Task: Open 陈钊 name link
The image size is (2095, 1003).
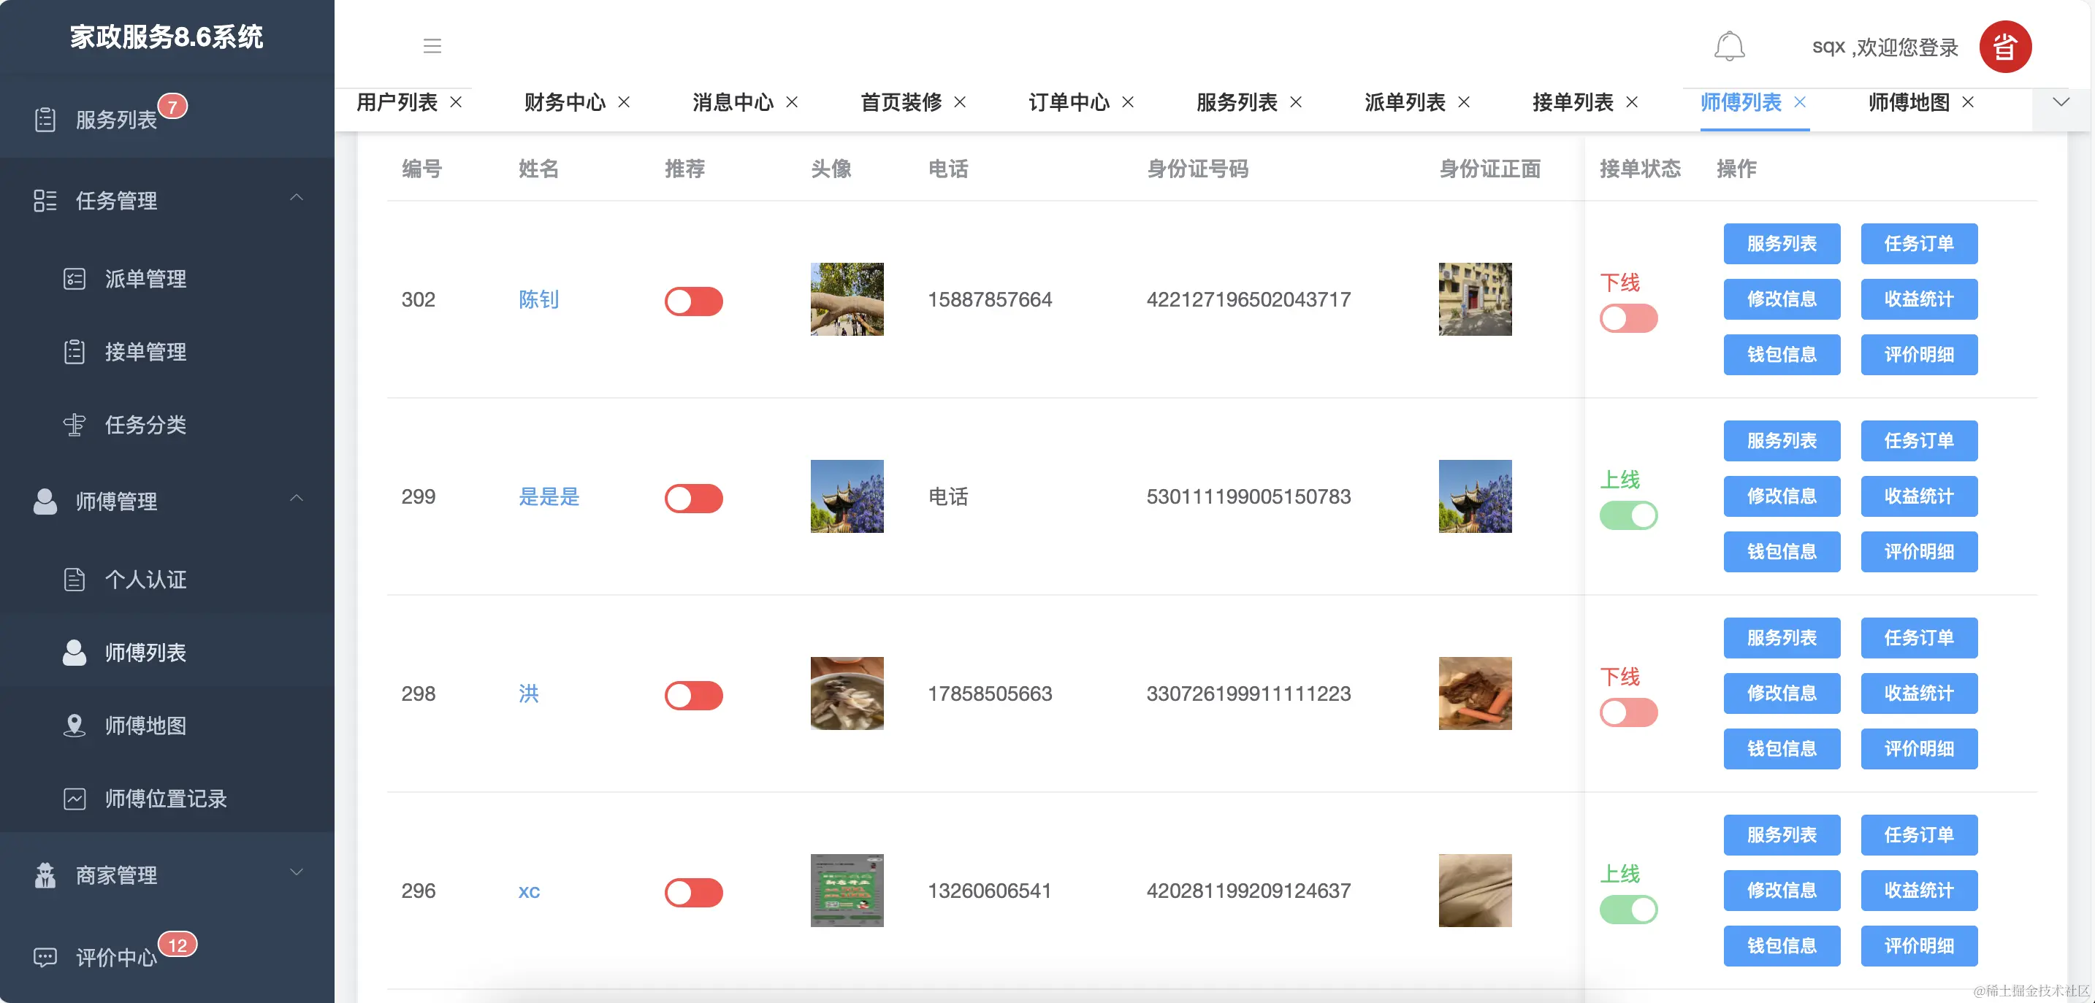Action: pyautogui.click(x=538, y=300)
